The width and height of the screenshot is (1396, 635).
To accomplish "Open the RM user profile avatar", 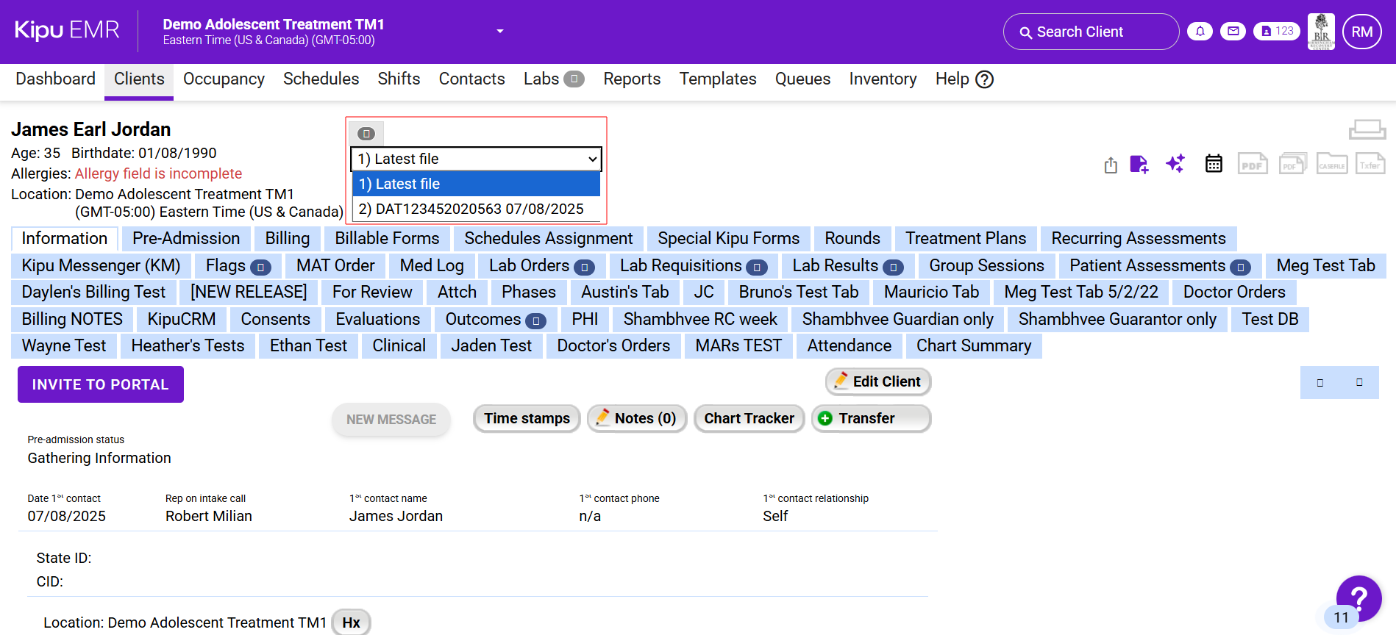I will click(1361, 32).
